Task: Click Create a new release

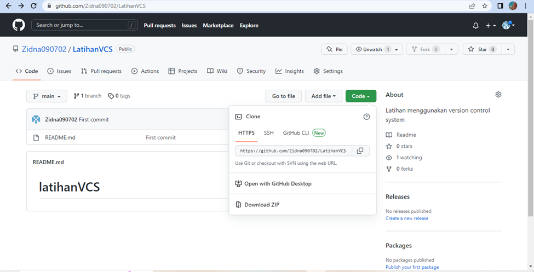Action: tap(407, 218)
